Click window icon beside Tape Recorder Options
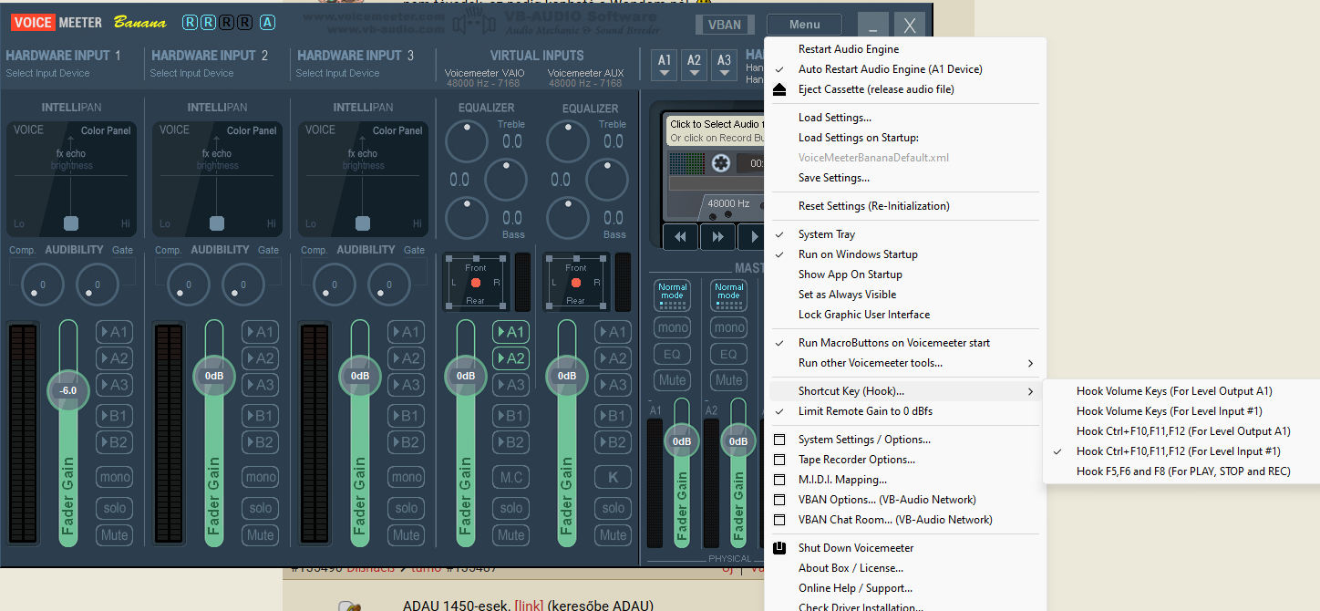The image size is (1320, 611). coord(779,460)
